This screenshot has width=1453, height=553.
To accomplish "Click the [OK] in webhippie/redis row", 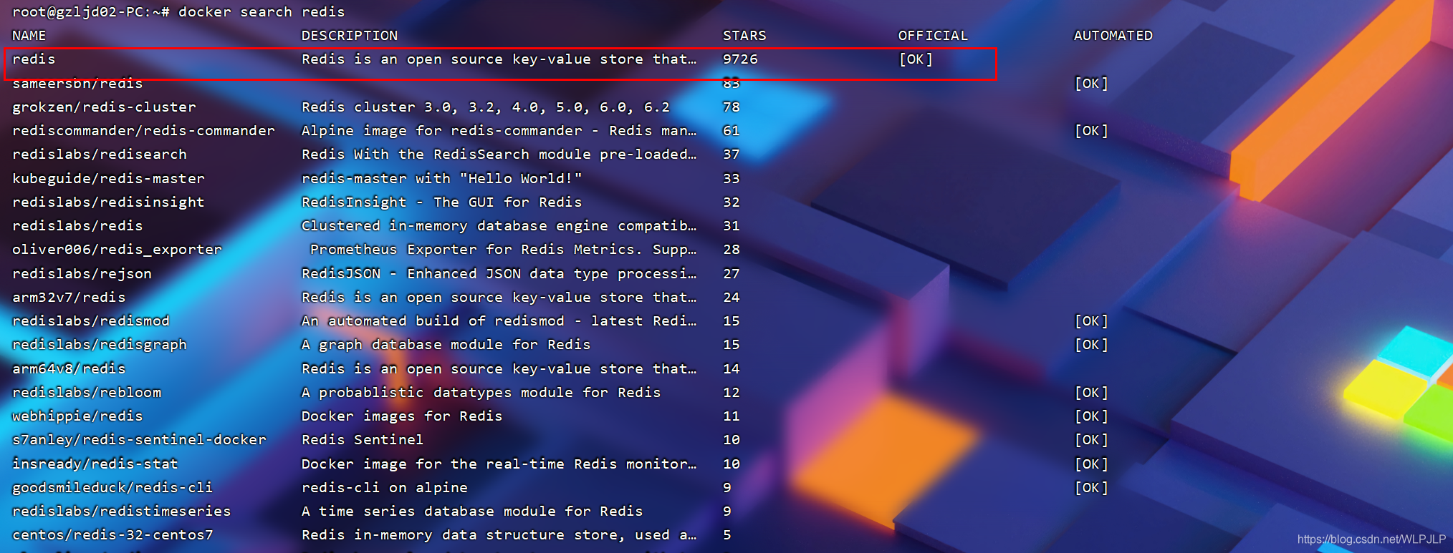I will pos(1091,416).
